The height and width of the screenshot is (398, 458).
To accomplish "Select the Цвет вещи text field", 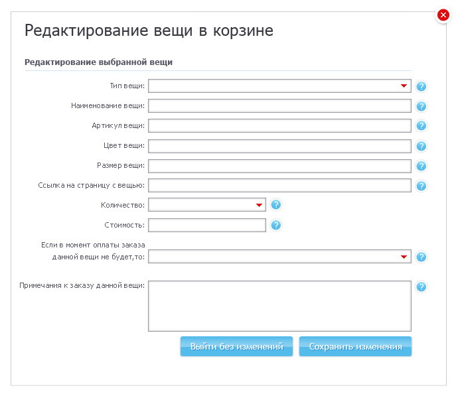I will 279,146.
